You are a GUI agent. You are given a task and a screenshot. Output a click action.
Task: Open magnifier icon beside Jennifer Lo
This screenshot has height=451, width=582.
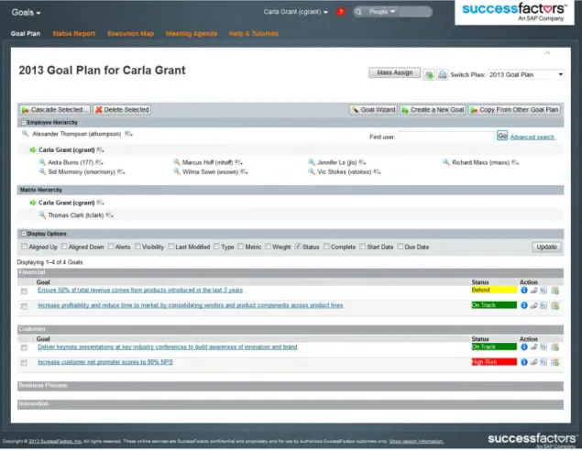[x=312, y=162]
